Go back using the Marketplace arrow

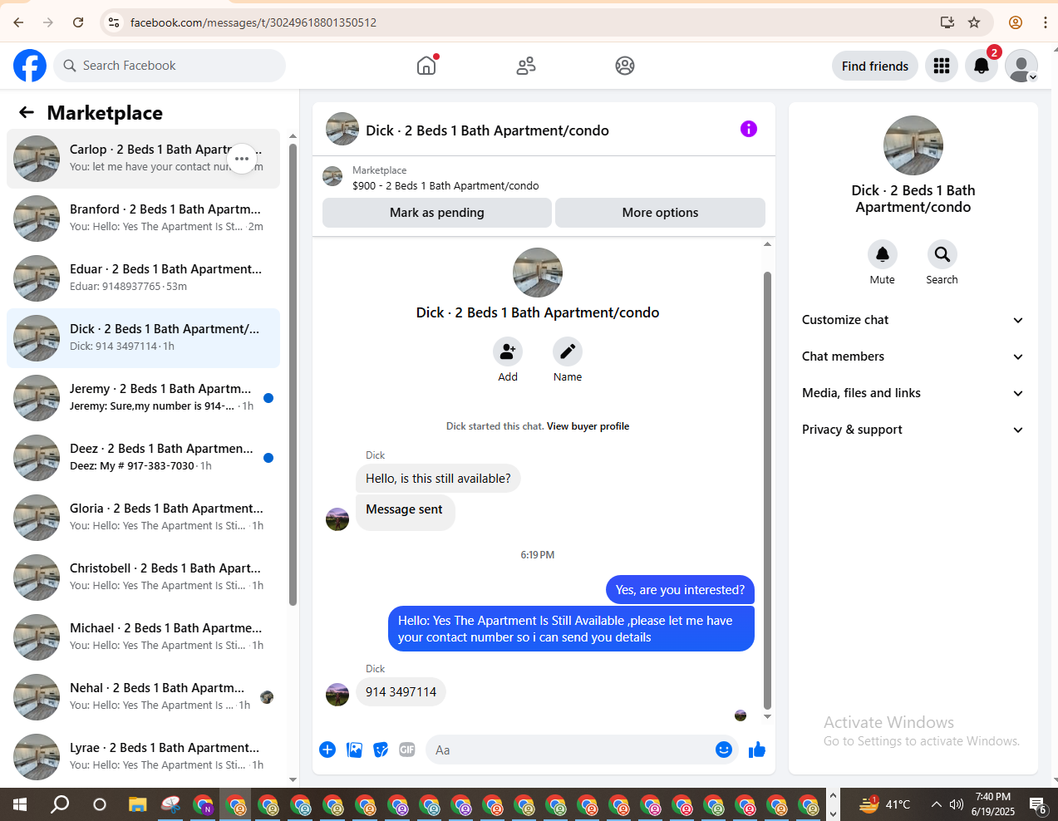pos(27,112)
